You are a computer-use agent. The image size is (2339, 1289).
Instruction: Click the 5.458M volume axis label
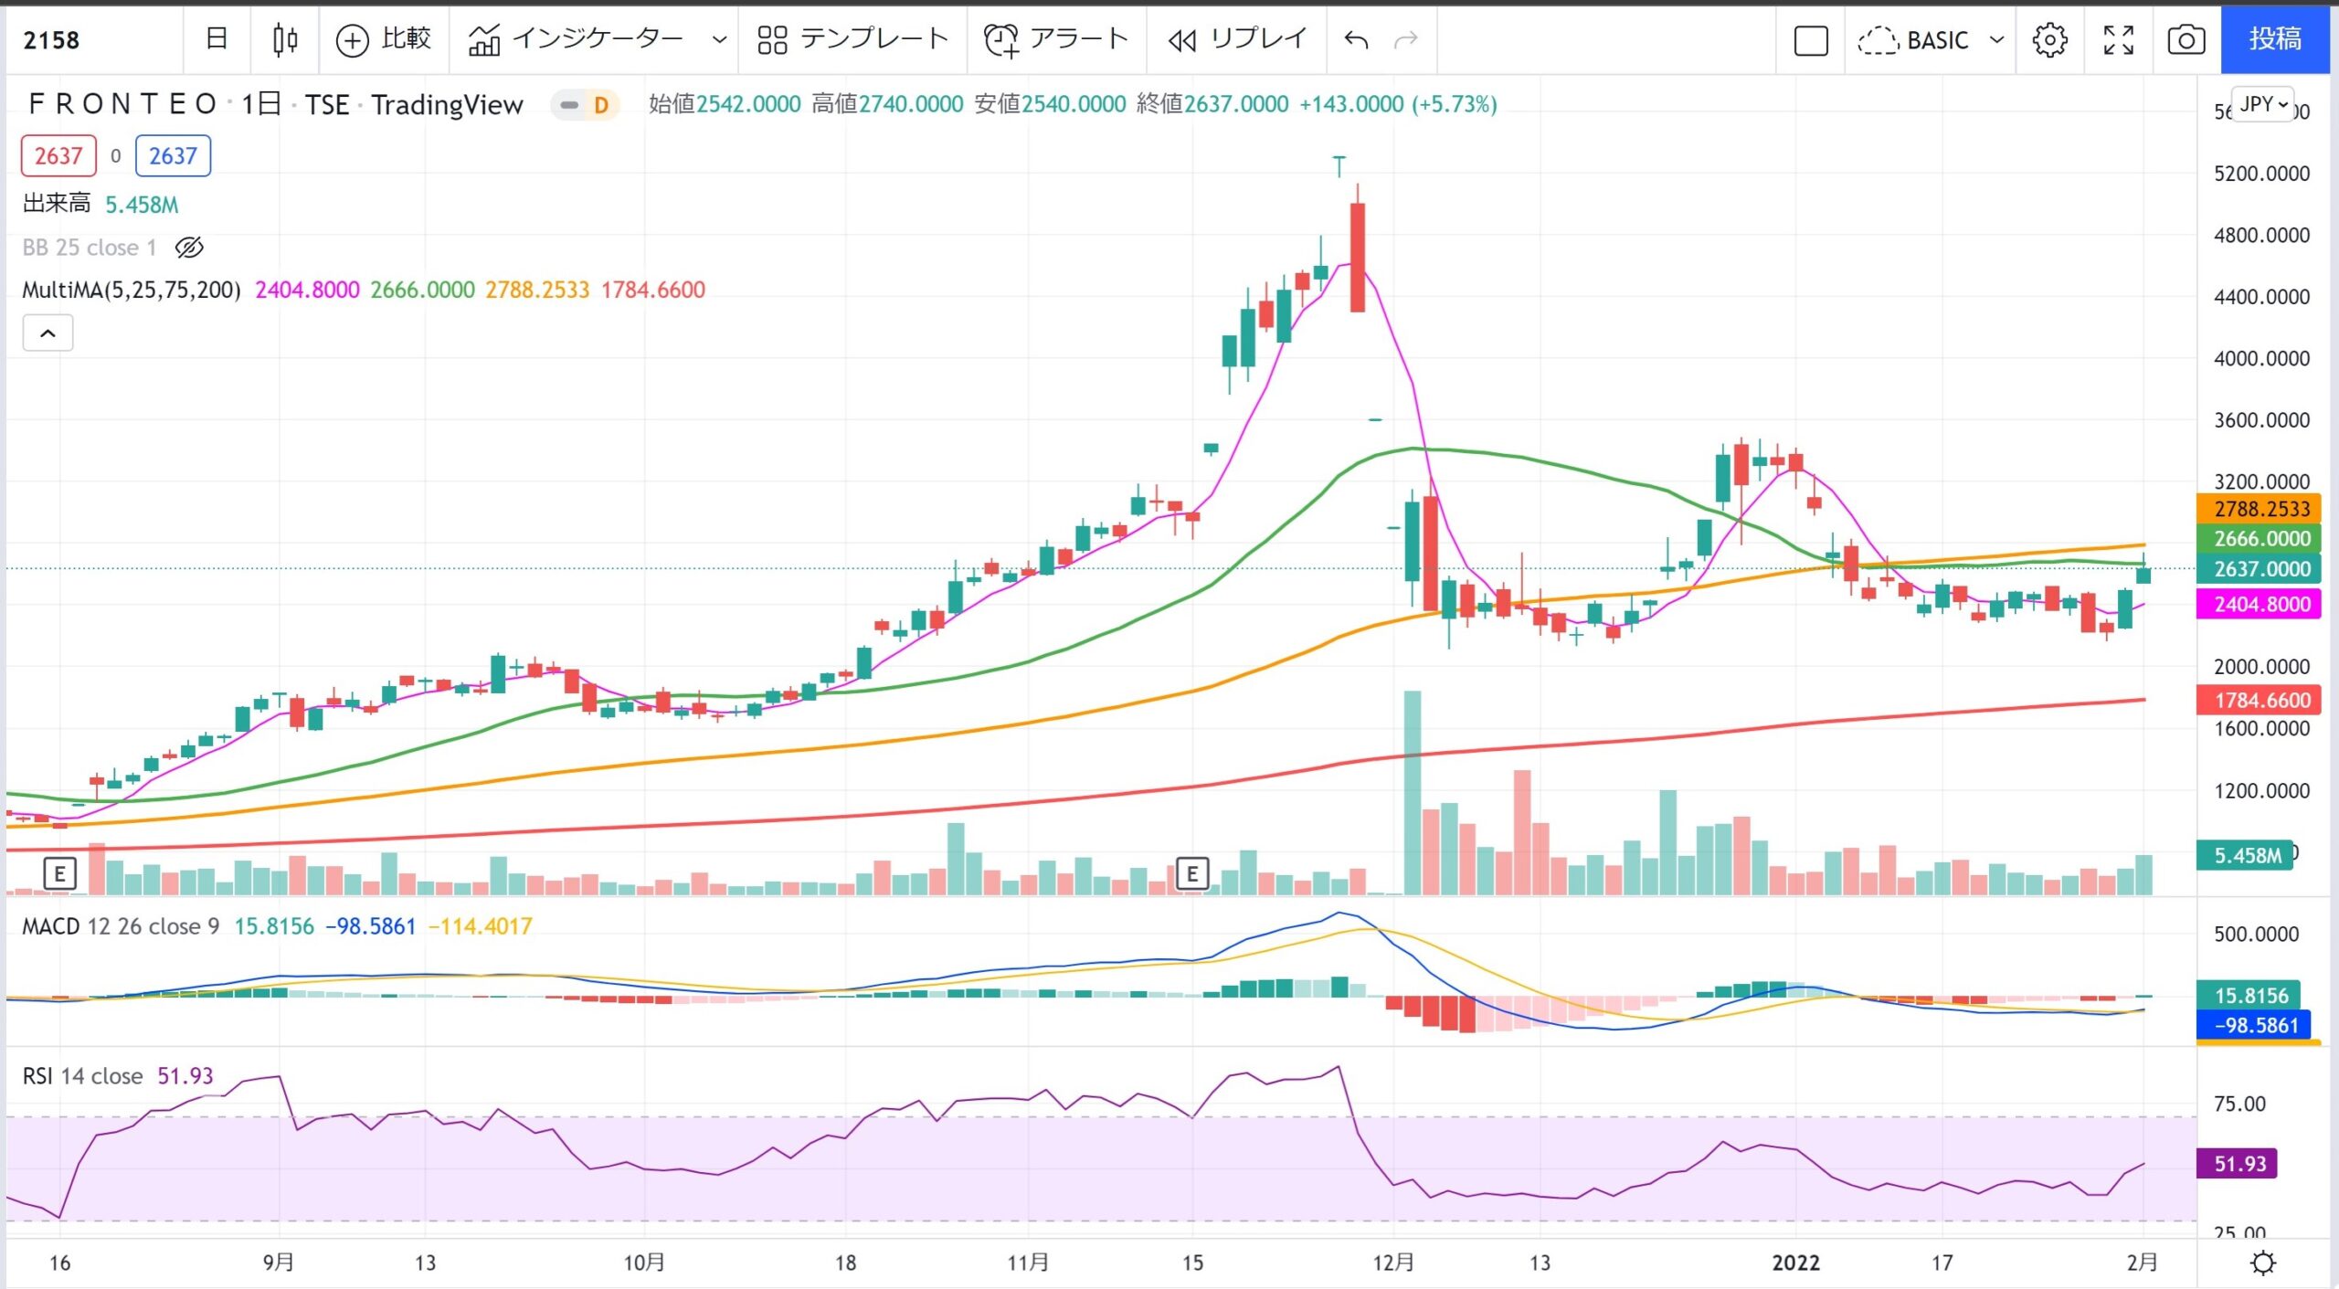(x=2246, y=856)
